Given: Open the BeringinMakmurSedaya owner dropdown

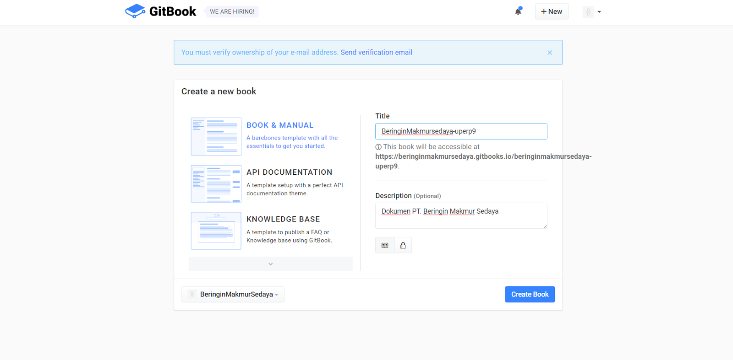Looking at the screenshot, I should 233,294.
